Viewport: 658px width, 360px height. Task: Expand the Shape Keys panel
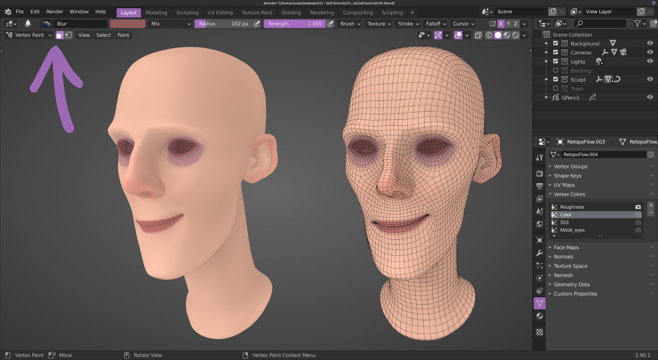coord(568,176)
